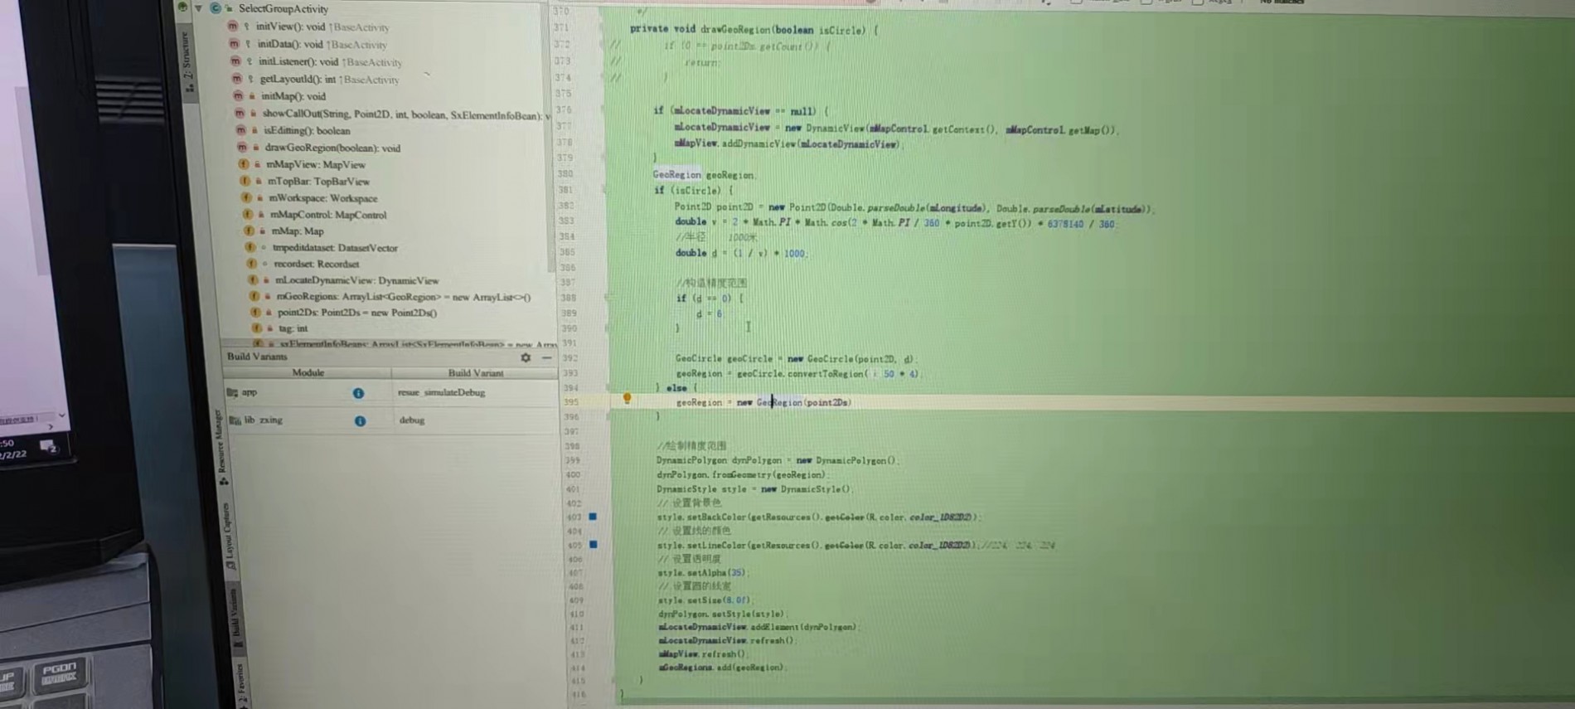Viewport: 1575px width, 709px height.
Task: Select tag: int field
Action: [293, 328]
